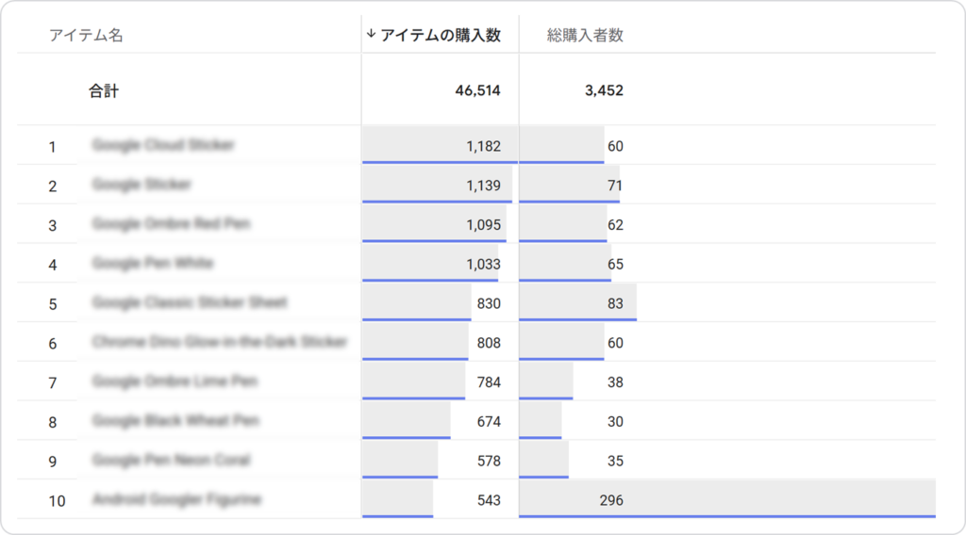Click the descending sort arrow icon
This screenshot has height=535, width=966.
(371, 35)
